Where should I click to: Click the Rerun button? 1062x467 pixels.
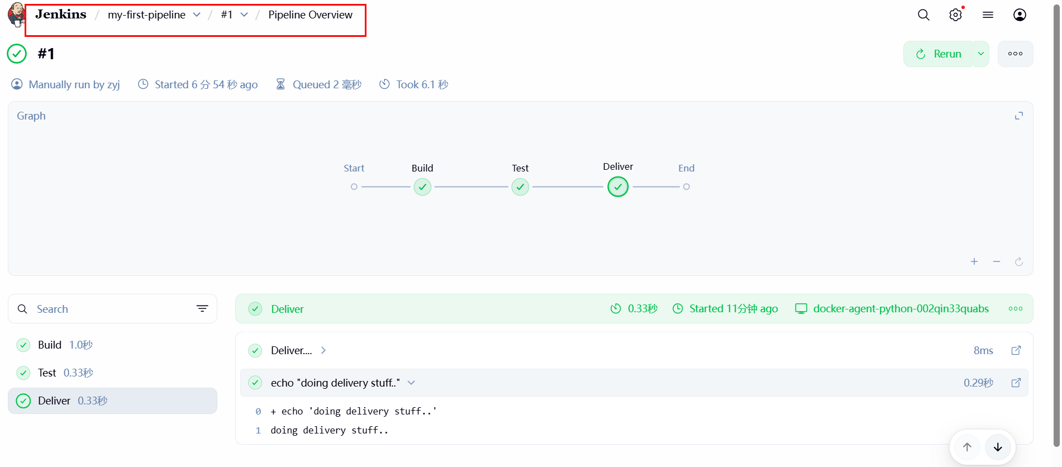coord(939,54)
